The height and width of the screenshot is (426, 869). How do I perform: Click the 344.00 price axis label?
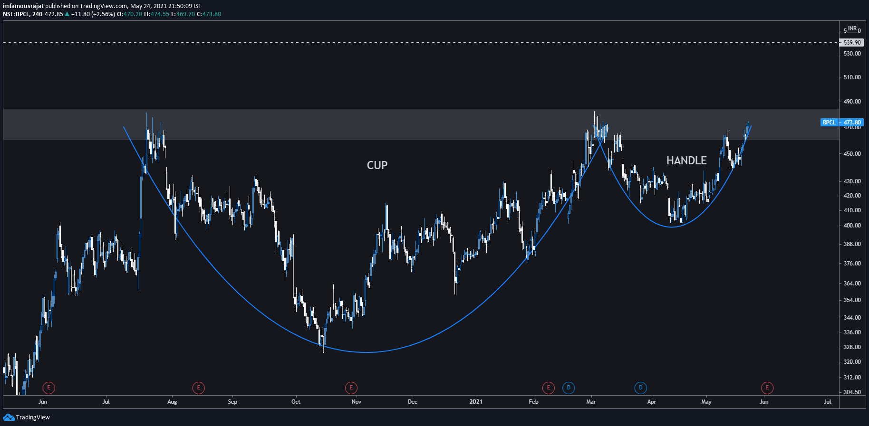tap(852, 318)
